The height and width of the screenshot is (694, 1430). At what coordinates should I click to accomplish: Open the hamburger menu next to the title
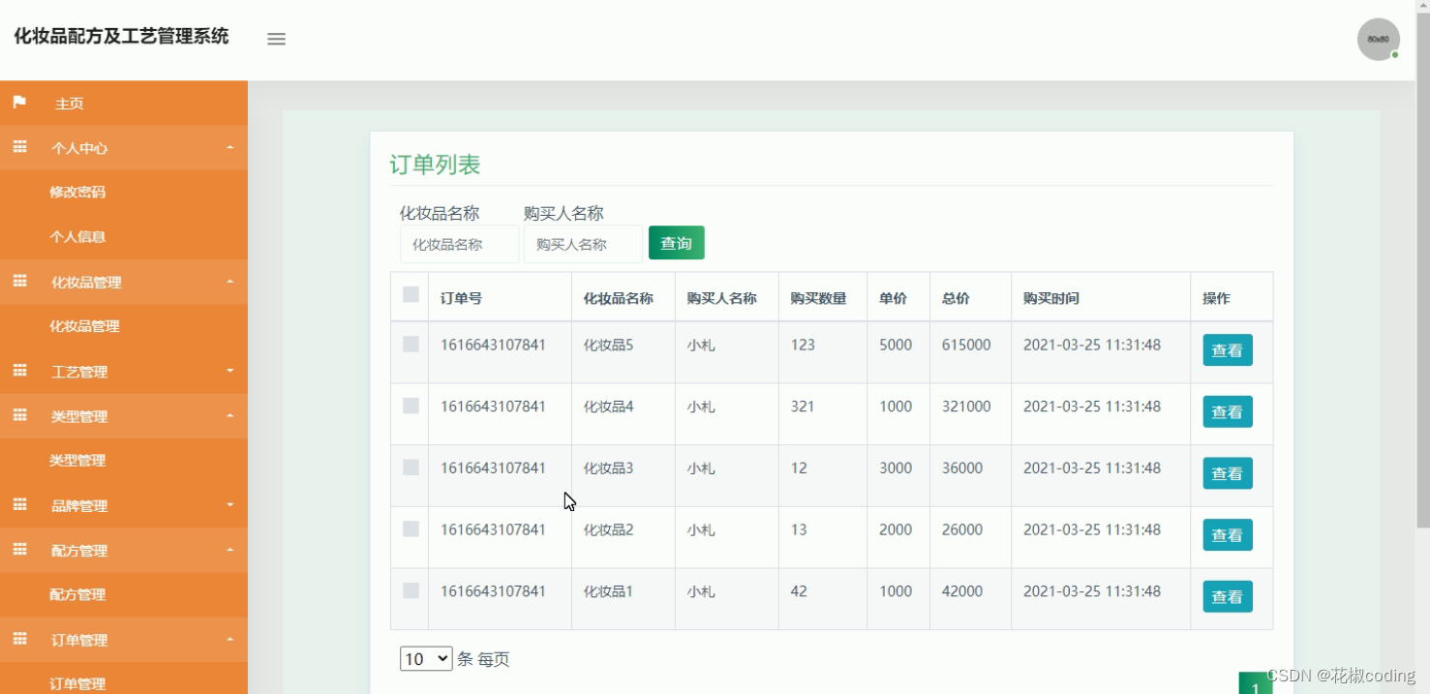pos(276,39)
